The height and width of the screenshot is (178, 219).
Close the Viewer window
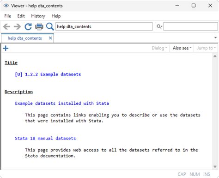pos(210,6)
